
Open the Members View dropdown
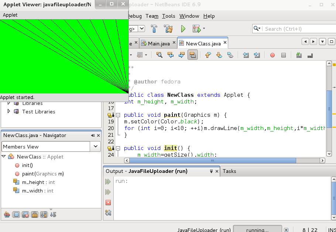(96, 147)
